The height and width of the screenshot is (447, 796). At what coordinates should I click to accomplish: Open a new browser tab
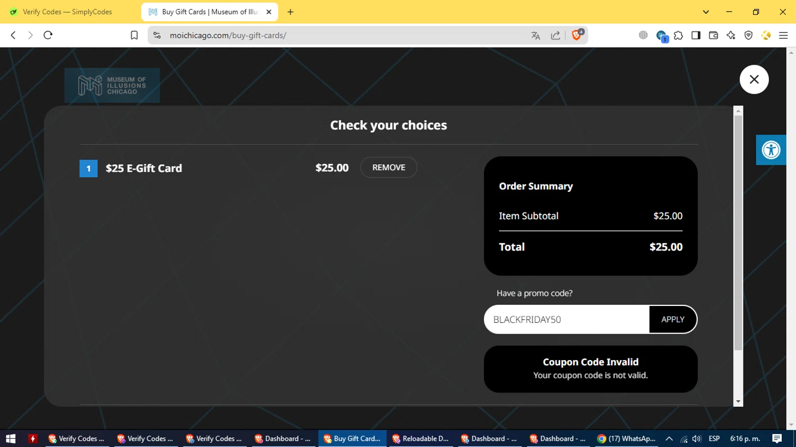pos(290,12)
